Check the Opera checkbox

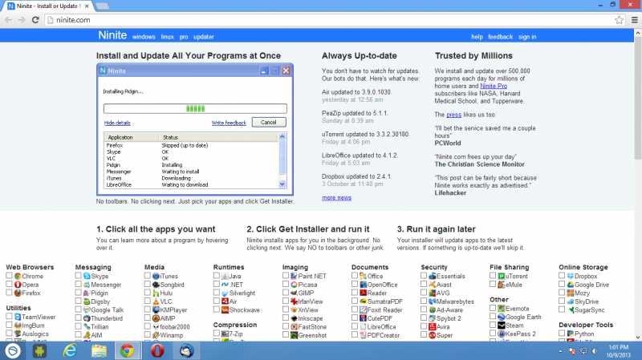[x=9, y=284]
